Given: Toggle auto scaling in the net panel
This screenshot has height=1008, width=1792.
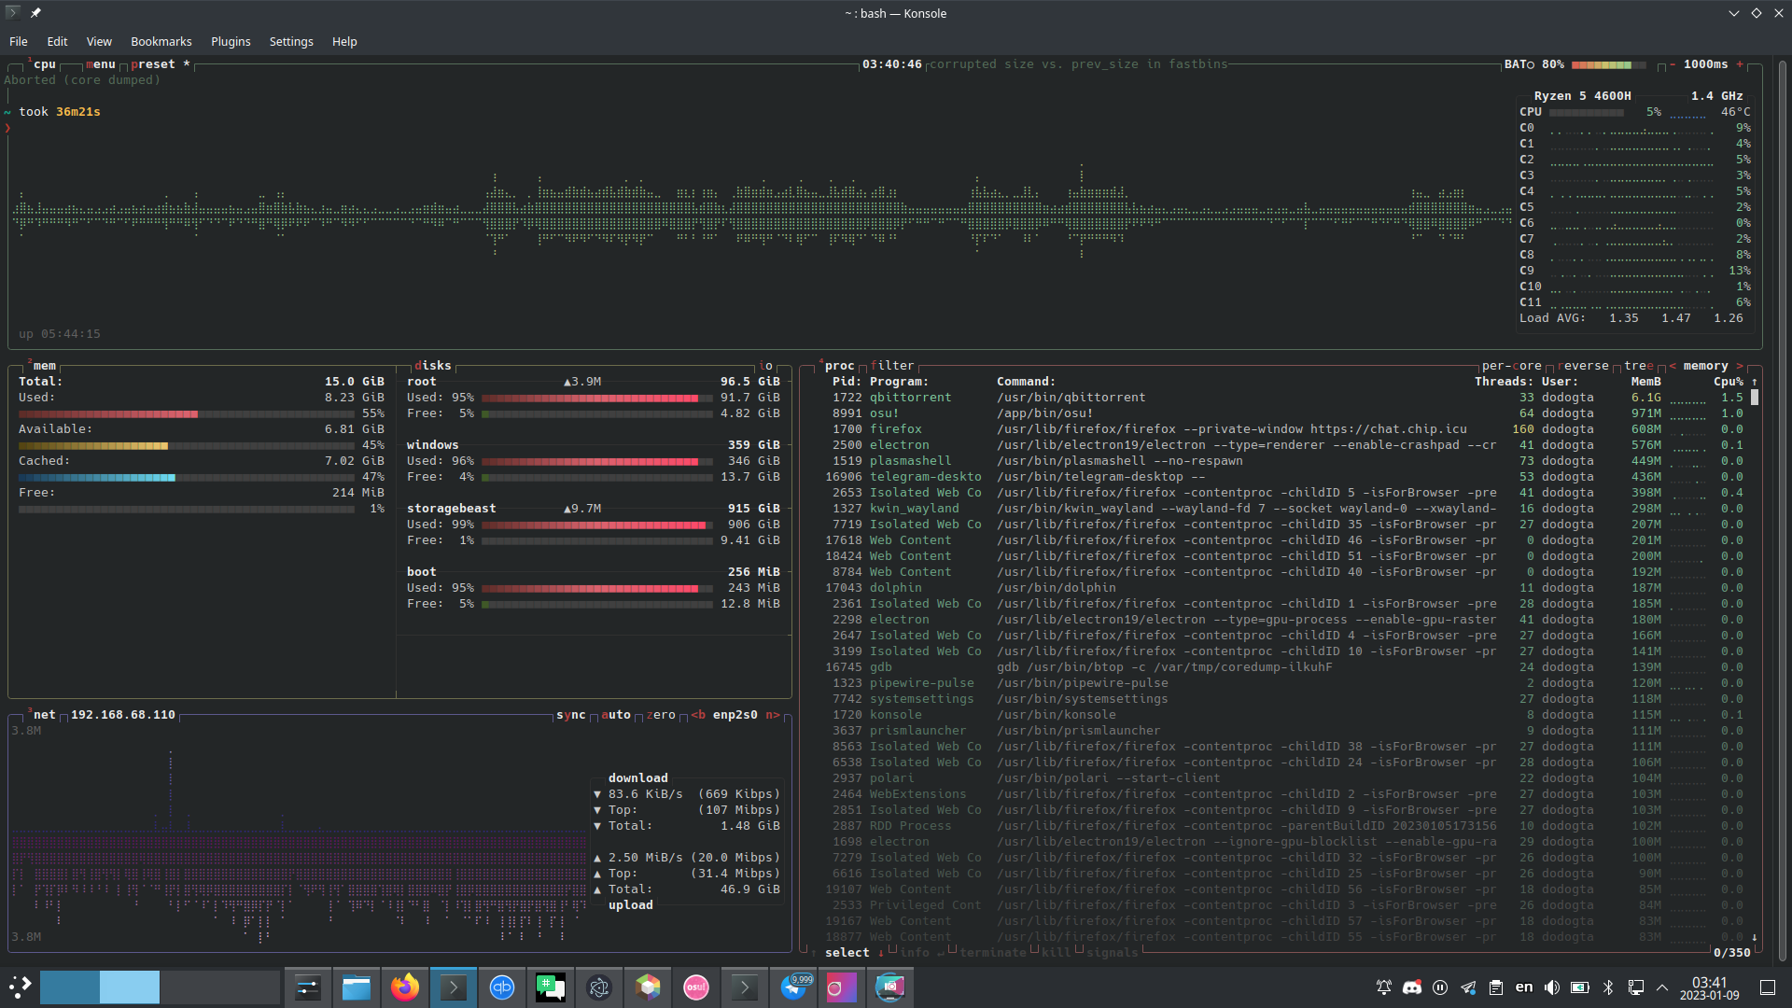Looking at the screenshot, I should (617, 715).
